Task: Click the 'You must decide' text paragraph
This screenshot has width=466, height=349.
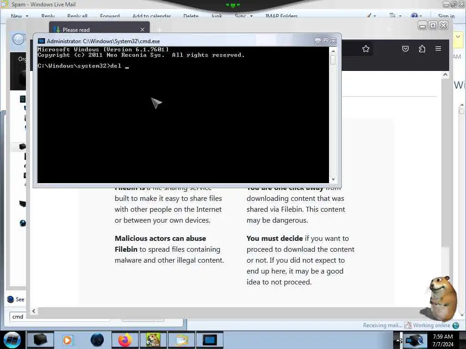Action: 300,260
